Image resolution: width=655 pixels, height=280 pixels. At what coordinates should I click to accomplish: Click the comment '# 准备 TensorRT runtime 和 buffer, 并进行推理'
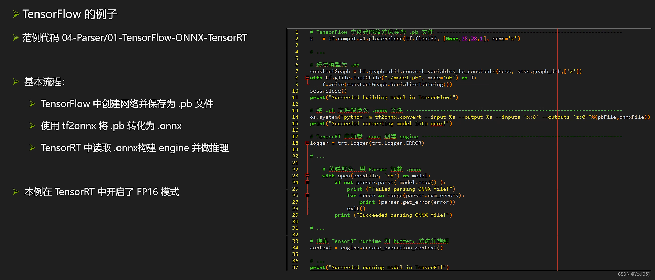(379, 241)
